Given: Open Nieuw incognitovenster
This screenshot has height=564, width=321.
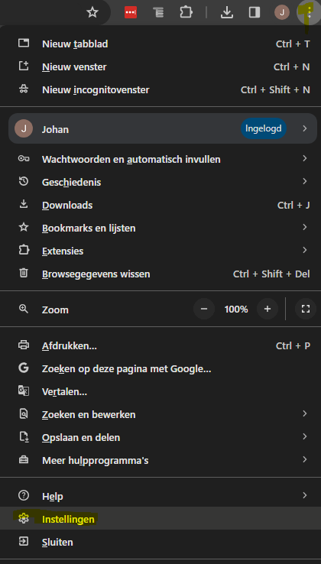Looking at the screenshot, I should tap(160, 89).
